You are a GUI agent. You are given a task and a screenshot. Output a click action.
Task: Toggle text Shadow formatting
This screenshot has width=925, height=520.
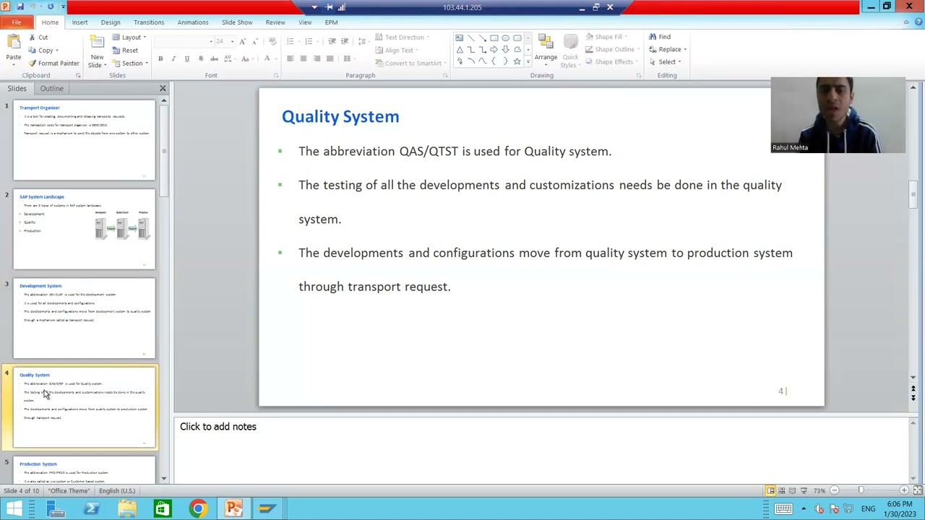(x=199, y=59)
